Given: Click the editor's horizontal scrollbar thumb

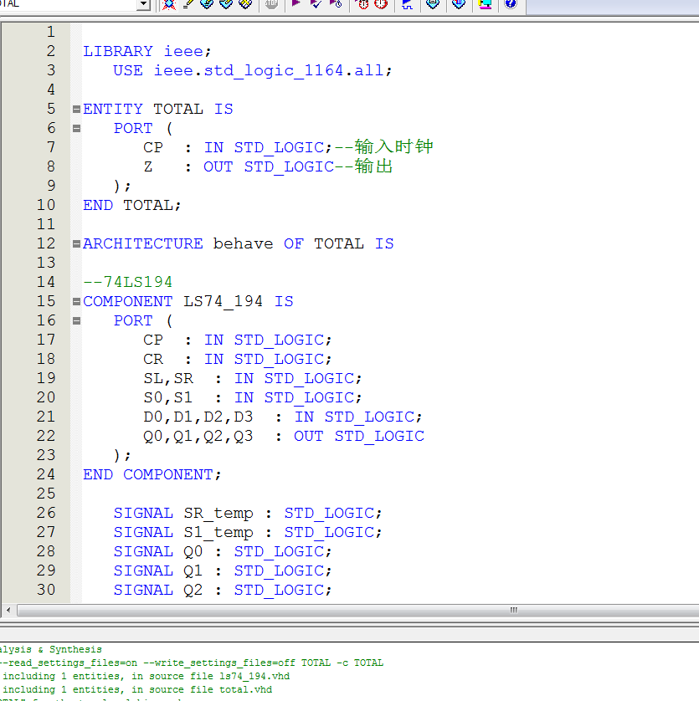Looking at the screenshot, I should click(358, 610).
